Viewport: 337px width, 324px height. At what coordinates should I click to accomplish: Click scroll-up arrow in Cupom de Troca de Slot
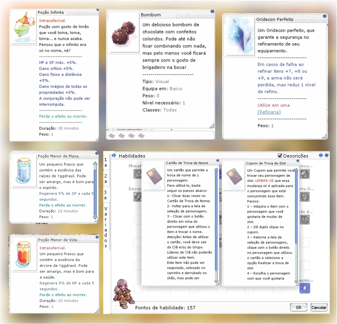(x=296, y=170)
